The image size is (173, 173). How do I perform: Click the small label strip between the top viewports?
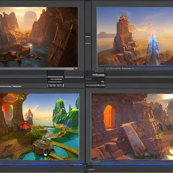click(88, 37)
